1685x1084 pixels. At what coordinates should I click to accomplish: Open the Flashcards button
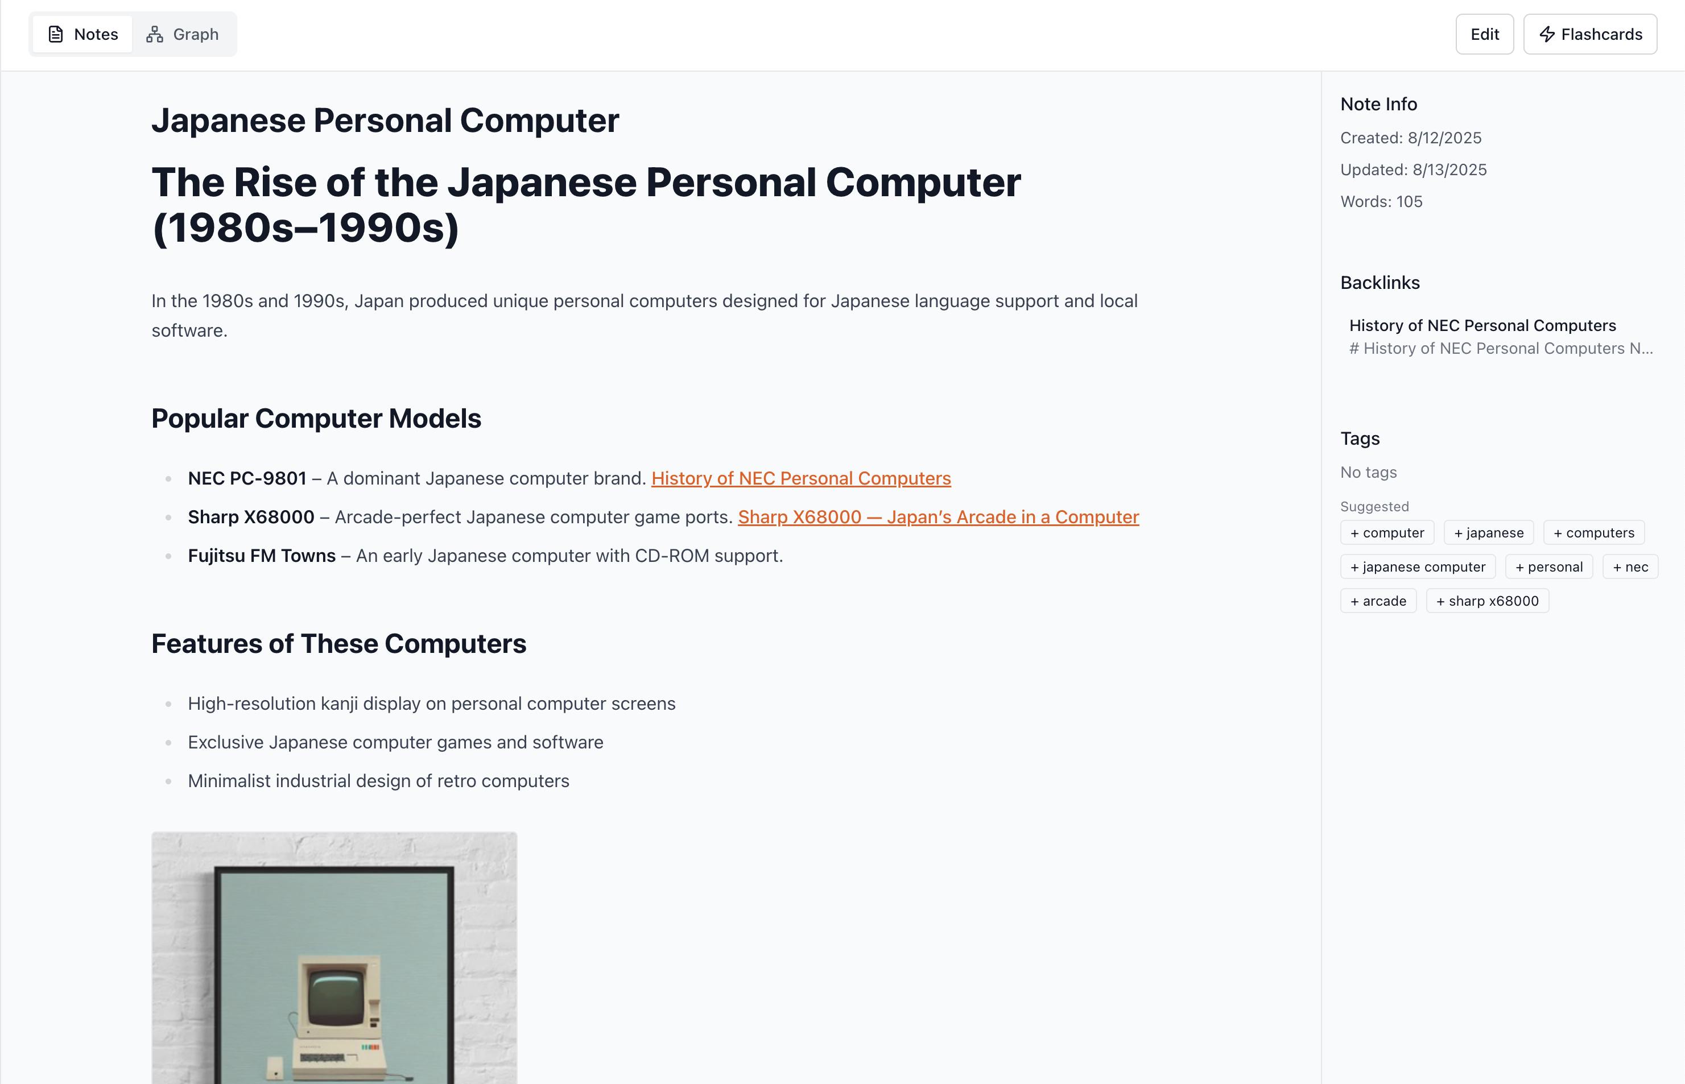pos(1590,35)
